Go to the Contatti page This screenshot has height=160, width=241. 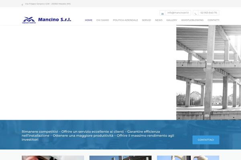(214, 20)
